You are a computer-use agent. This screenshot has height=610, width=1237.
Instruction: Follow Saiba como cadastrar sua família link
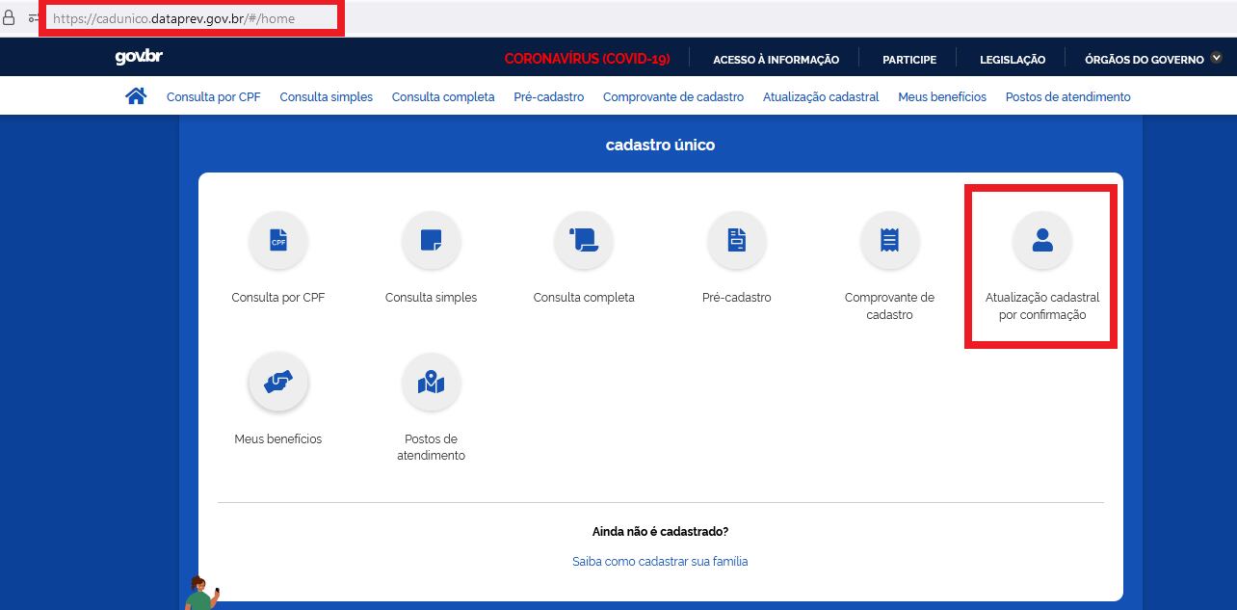(x=660, y=562)
